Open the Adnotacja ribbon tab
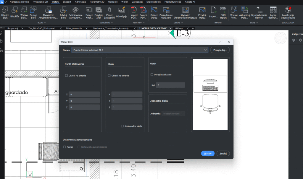 click(x=80, y=2)
